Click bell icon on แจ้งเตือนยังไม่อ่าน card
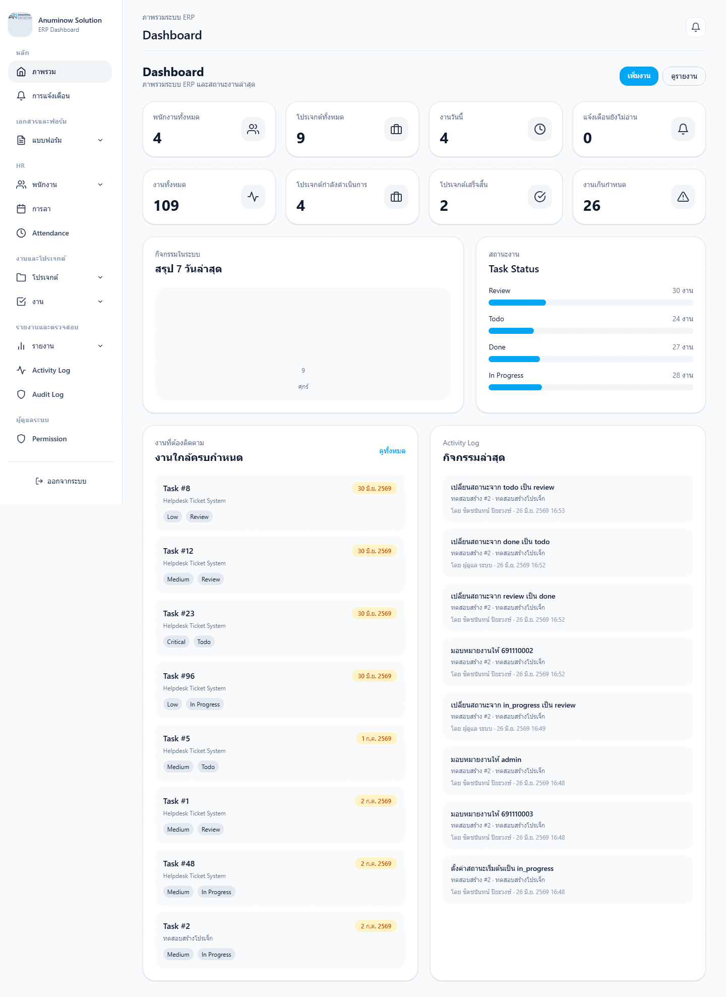The height and width of the screenshot is (997, 726). (683, 129)
